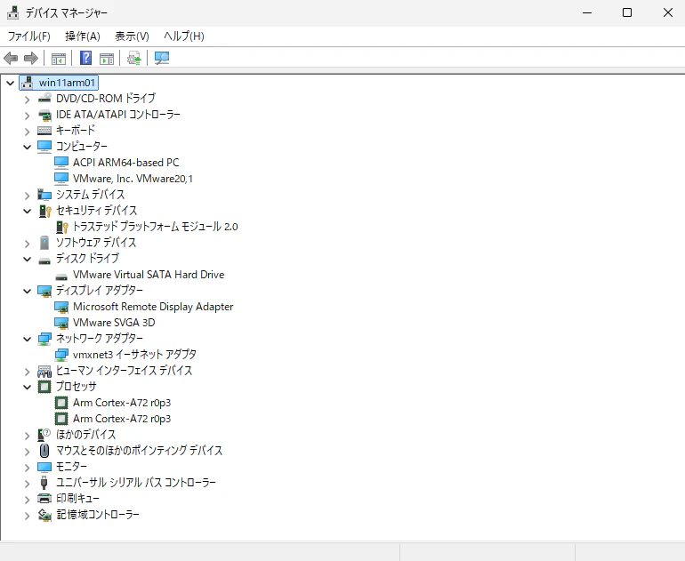Screen dimensions: 685x561
Task: Click the Forward arrow toolbar icon
Action: point(31,58)
